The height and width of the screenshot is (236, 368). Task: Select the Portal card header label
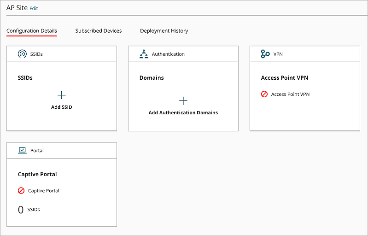tap(37, 151)
